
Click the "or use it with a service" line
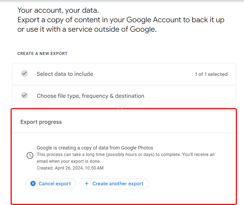coord(87,29)
